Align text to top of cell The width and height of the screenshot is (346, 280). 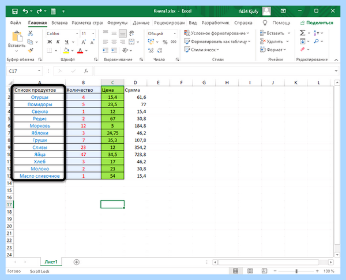pos(106,33)
